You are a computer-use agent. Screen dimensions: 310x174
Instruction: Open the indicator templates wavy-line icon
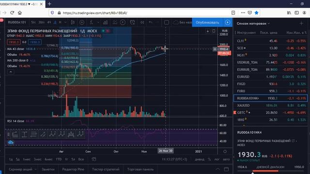click(115, 22)
